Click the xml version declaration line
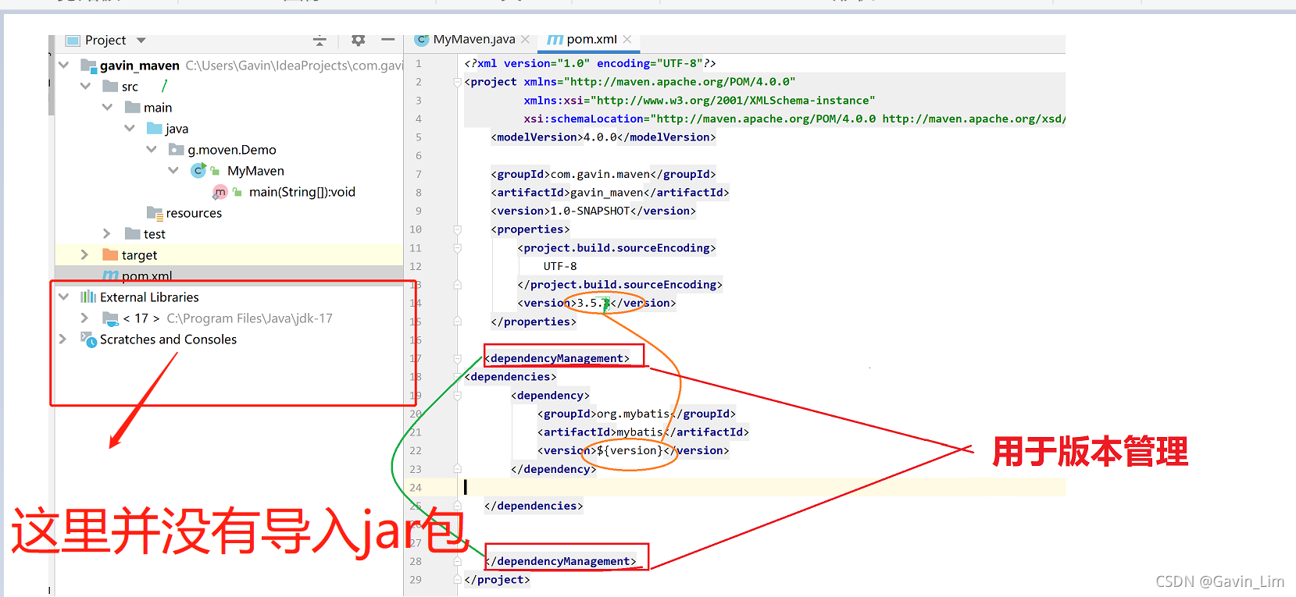 tap(590, 63)
